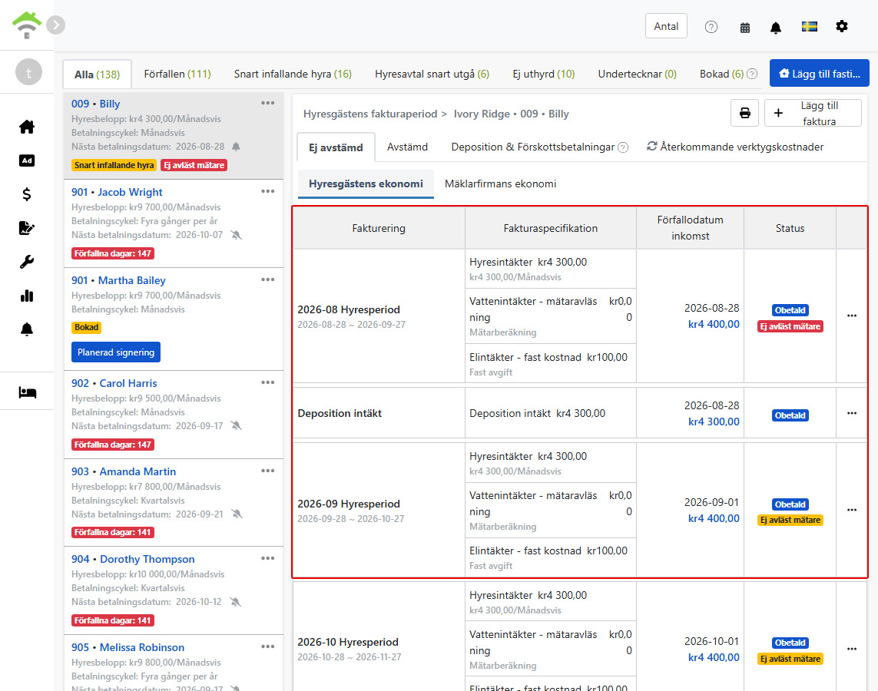878x691 pixels.
Task: Open the more menu for 904 Dorothy Thompson
Action: pyautogui.click(x=267, y=558)
